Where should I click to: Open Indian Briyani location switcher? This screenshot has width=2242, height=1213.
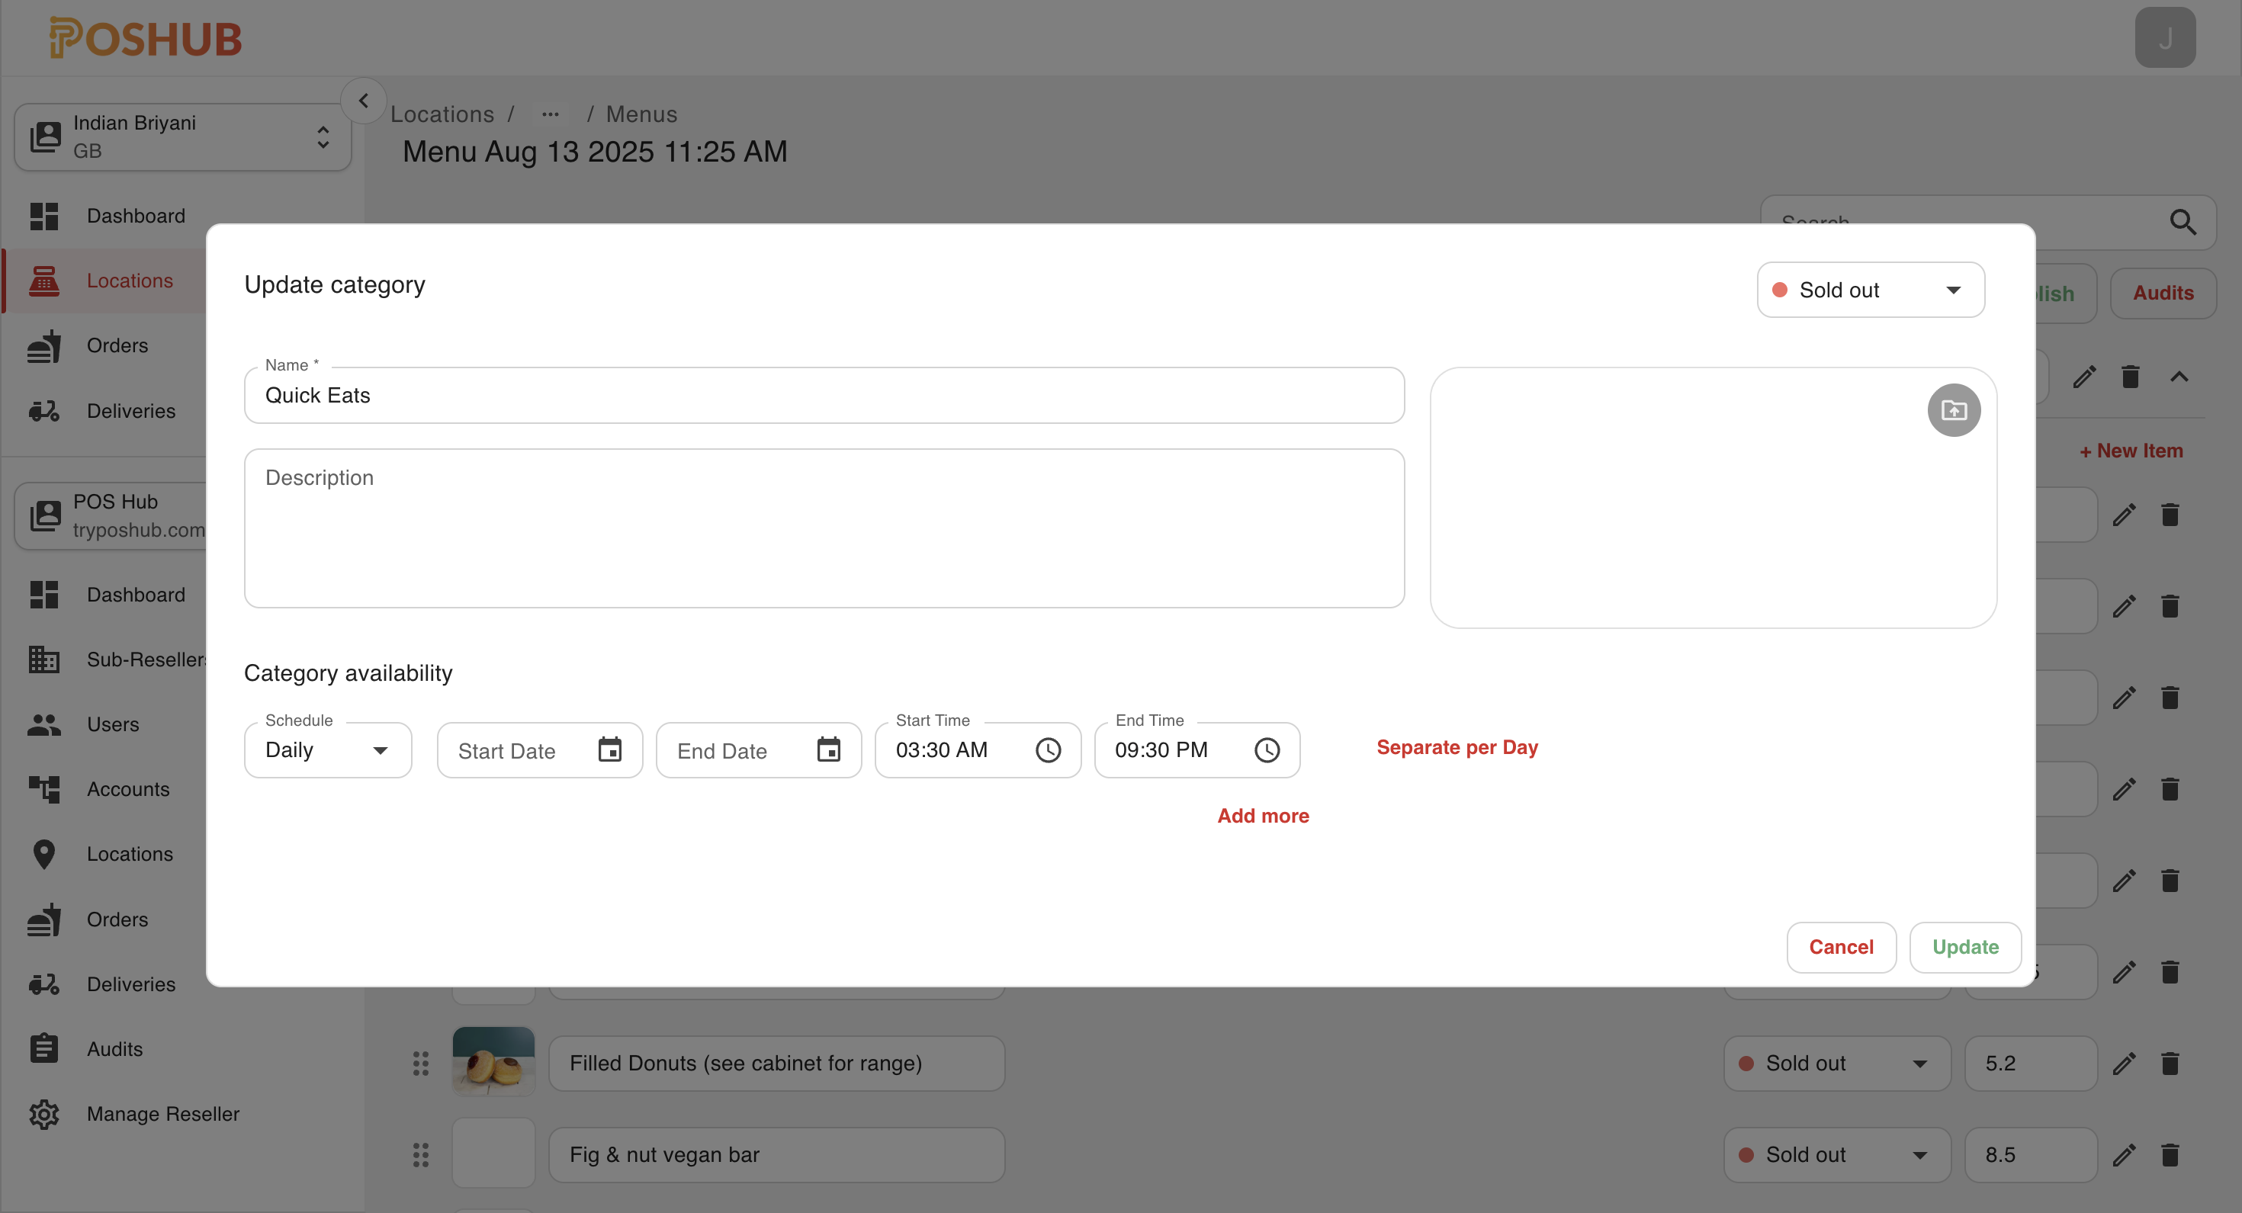point(183,136)
